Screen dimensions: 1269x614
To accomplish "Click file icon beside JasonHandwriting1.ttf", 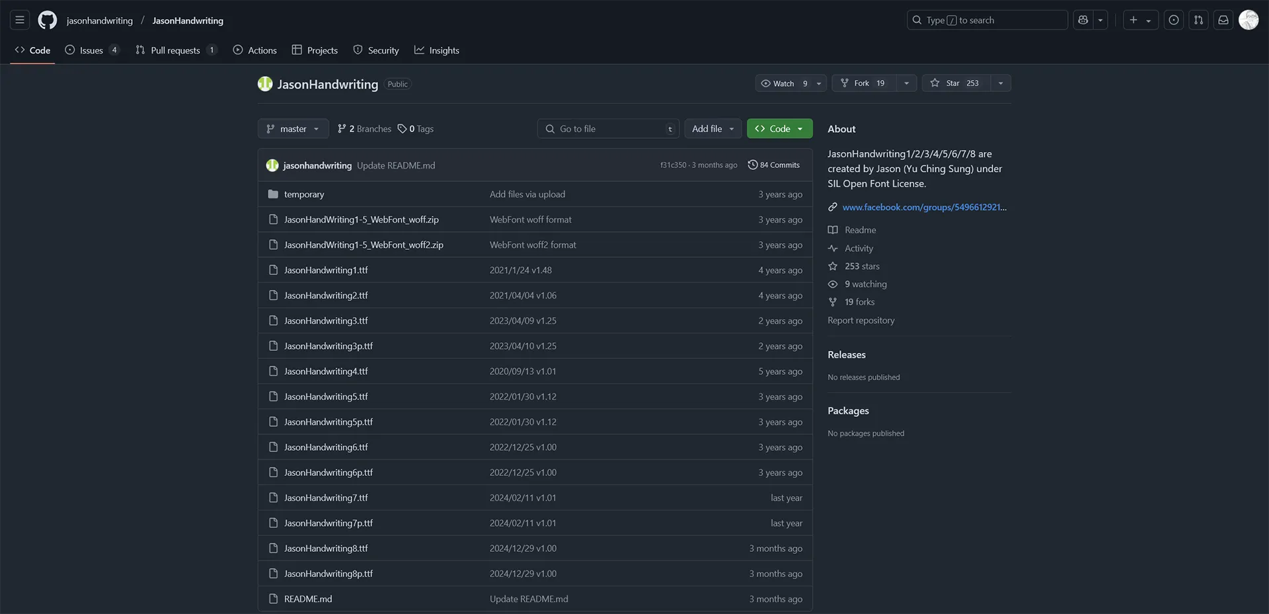I will click(273, 270).
